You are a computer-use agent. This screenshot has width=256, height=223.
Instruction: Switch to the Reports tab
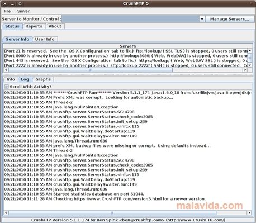pyautogui.click(x=34, y=26)
